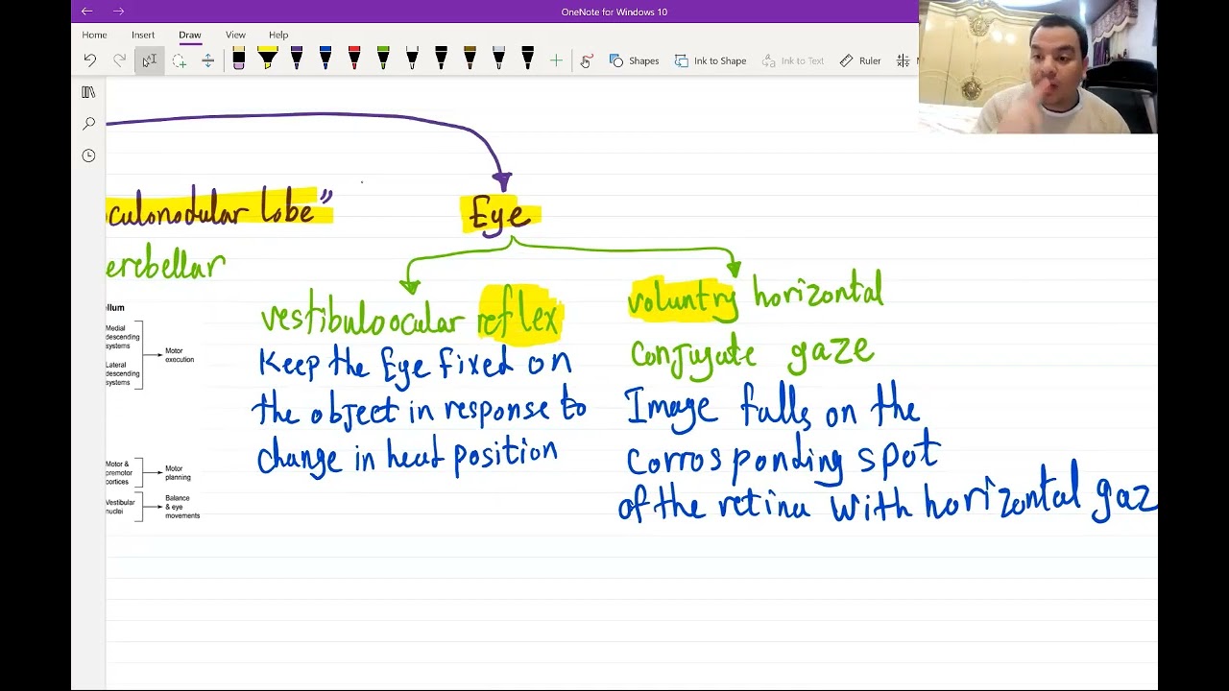Select Objects or Type Text tool
This screenshot has width=1229, height=691.
click(x=149, y=60)
